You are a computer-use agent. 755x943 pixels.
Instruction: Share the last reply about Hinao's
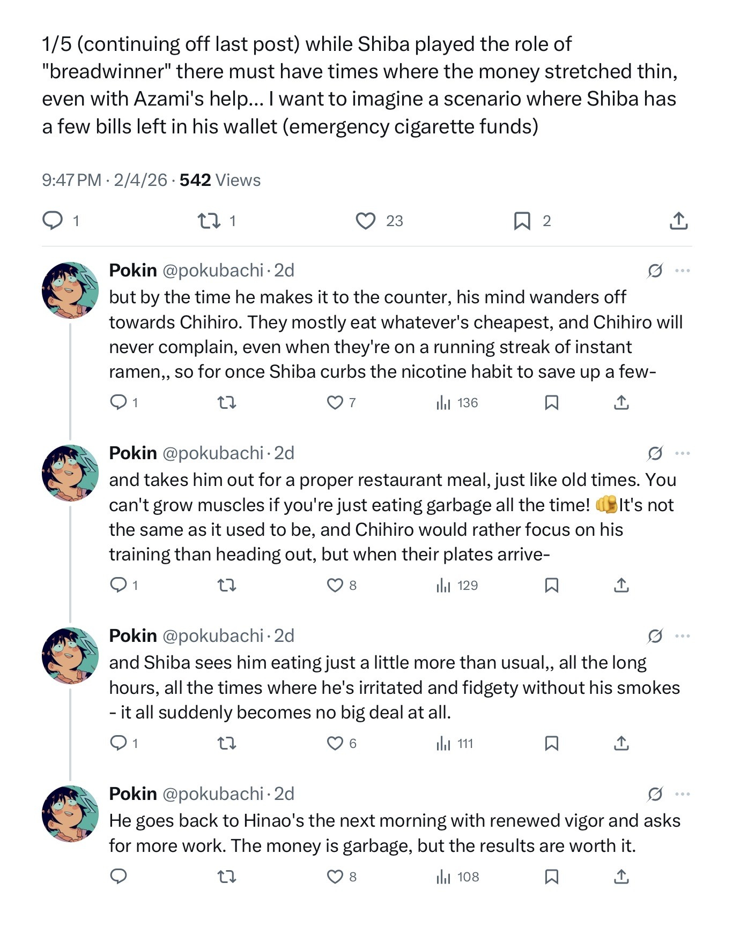tap(621, 877)
